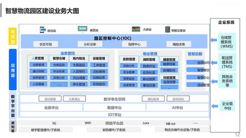Click the arrow next to 企业级中台
The image size is (246, 138).
coord(215,106)
